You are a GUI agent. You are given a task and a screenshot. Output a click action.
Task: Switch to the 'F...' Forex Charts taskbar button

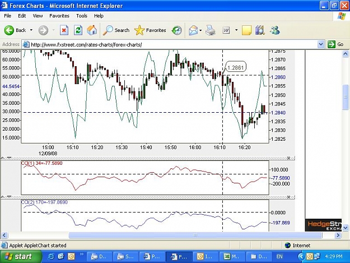179,256
